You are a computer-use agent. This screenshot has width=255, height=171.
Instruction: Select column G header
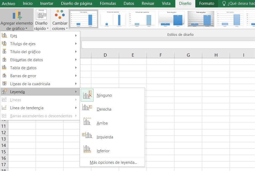click(188, 55)
